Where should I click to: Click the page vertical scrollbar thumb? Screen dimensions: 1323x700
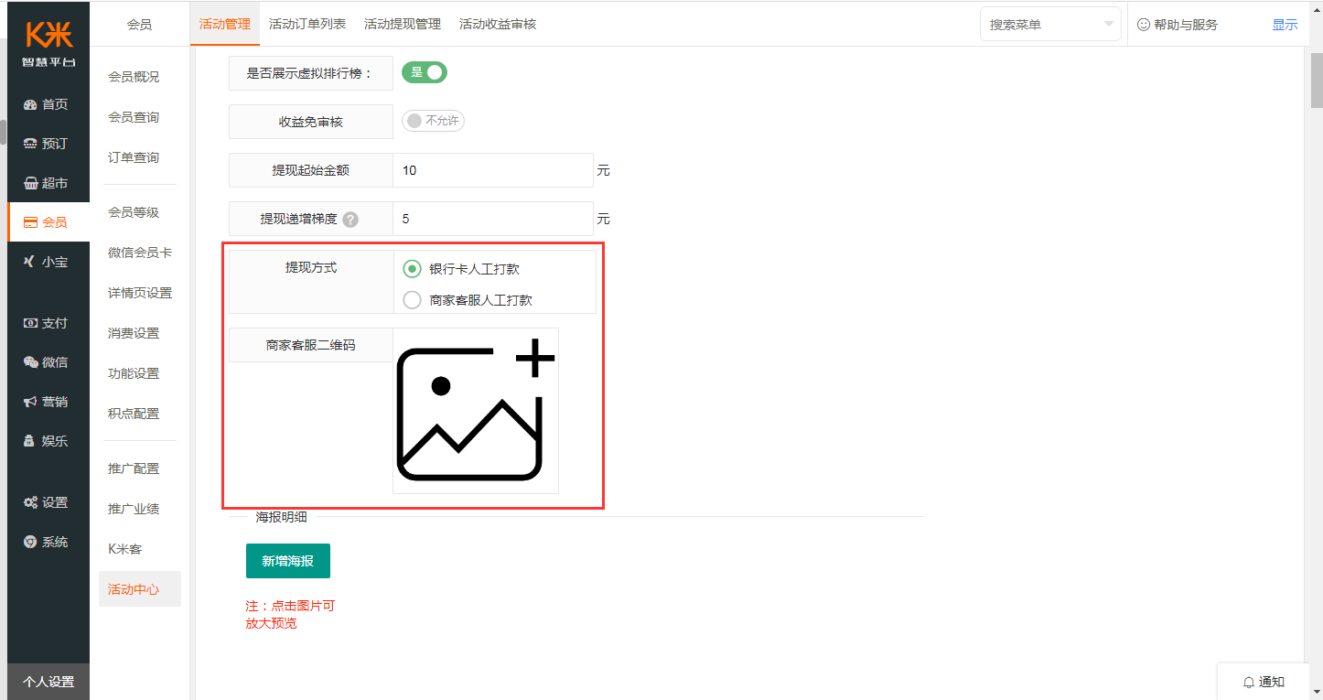click(x=1317, y=81)
